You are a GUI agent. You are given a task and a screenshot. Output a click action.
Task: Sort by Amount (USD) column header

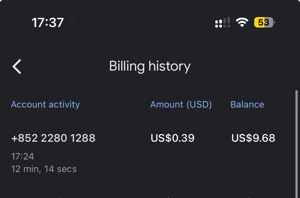pyautogui.click(x=181, y=104)
